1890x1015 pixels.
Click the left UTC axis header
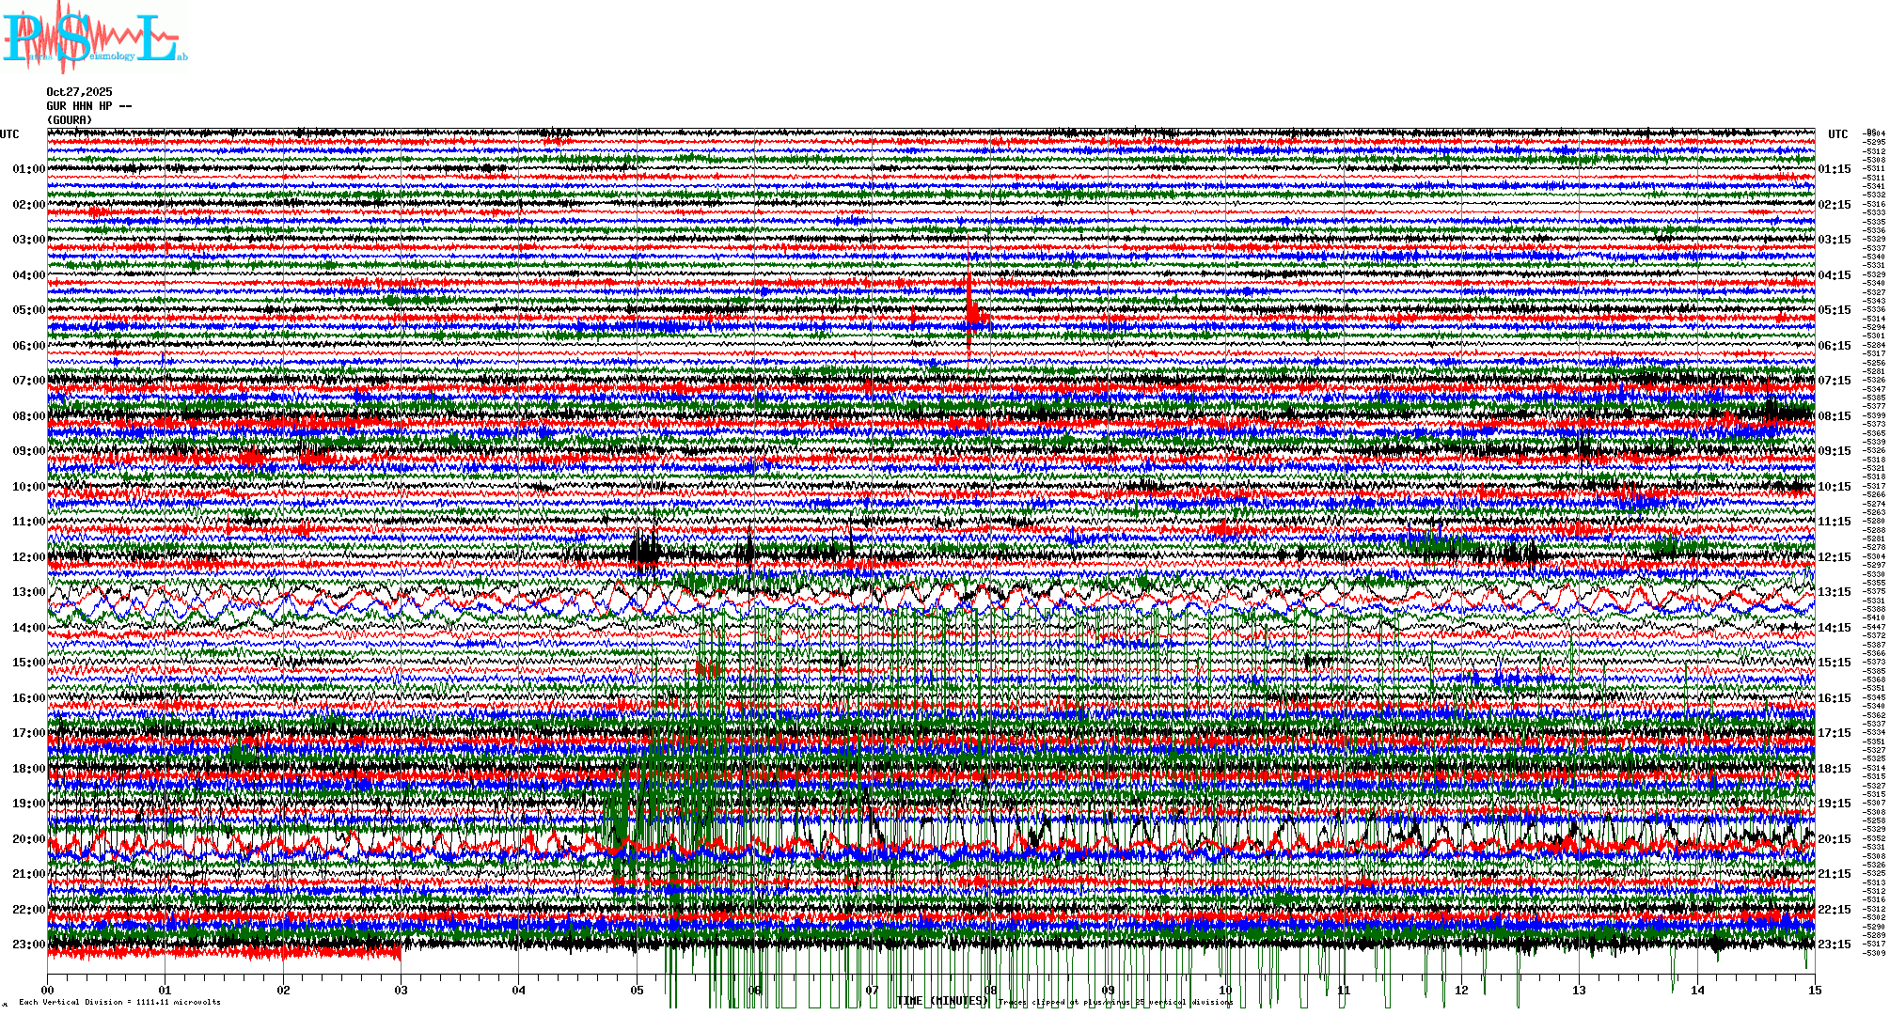[x=9, y=134]
